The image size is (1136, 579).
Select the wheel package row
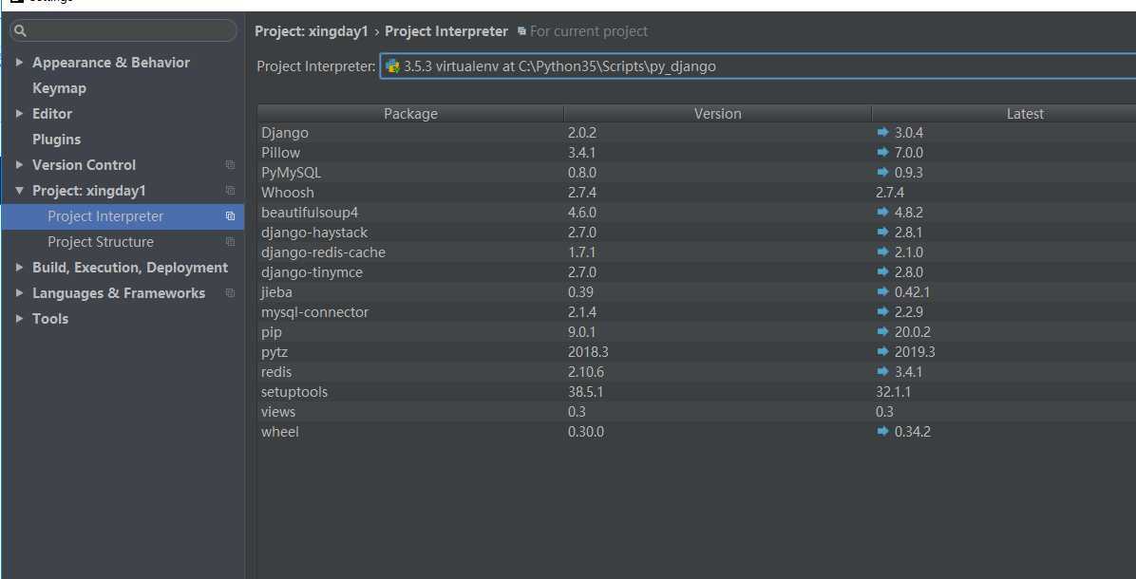tap(697, 431)
